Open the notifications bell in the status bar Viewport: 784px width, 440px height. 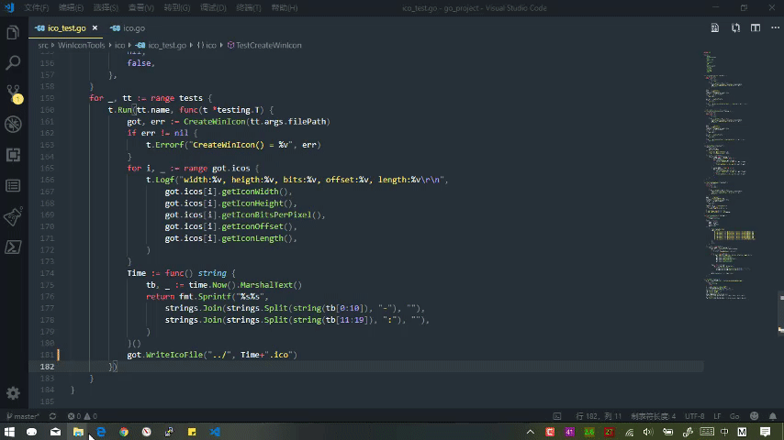pos(773,416)
